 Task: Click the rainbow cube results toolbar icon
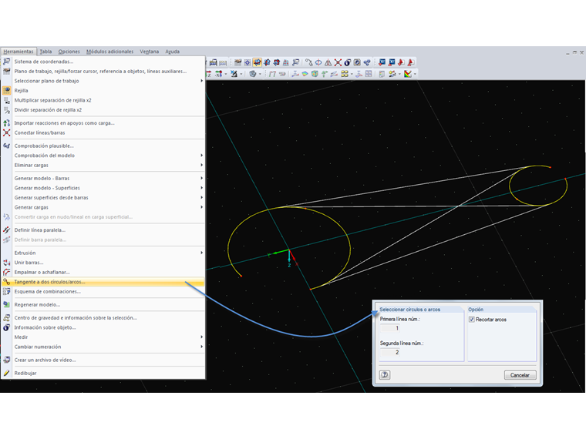click(315, 74)
